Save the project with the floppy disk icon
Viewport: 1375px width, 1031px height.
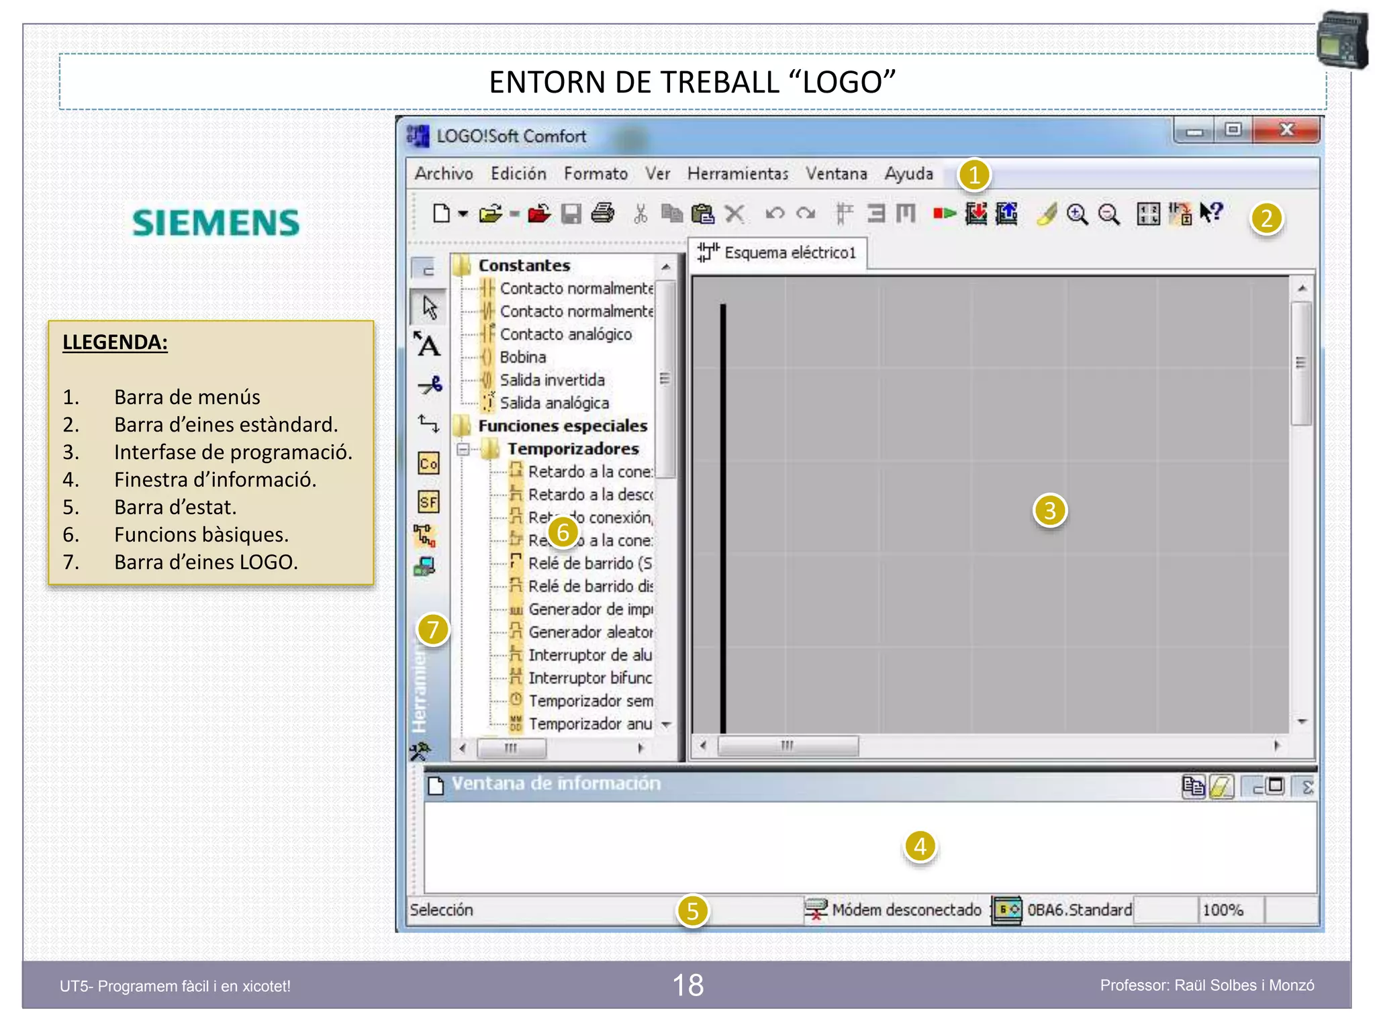571,214
